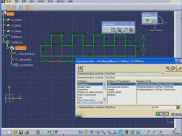Click the value field showing 0.5in
182x136 pixels.
pyautogui.click(x=164, y=107)
